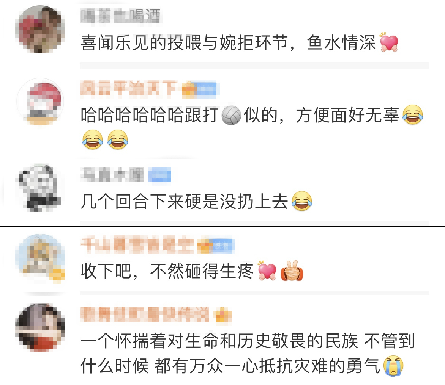Image resolution: width=445 pixels, height=385 pixels.
Task: Click thumbs-up badge beside fifth username
Action: (223, 315)
